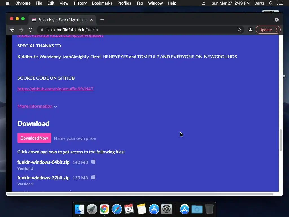The height and width of the screenshot is (217, 289).
Task: Click the funkin-windows-32bit.zip file name
Action: pyautogui.click(x=43, y=178)
